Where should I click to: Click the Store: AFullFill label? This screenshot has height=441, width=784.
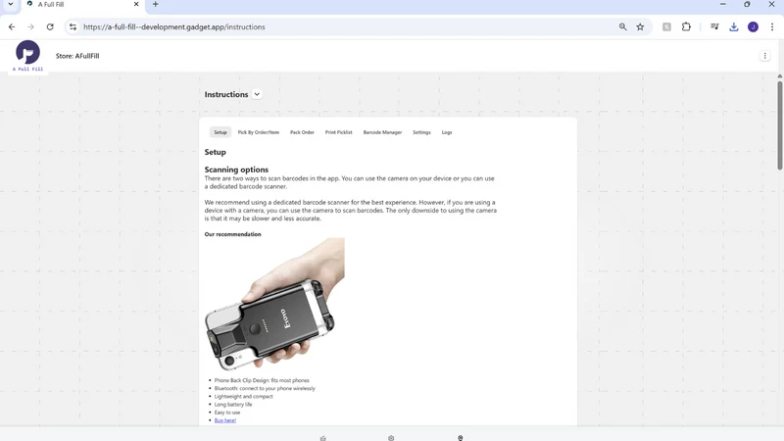pyautogui.click(x=77, y=56)
